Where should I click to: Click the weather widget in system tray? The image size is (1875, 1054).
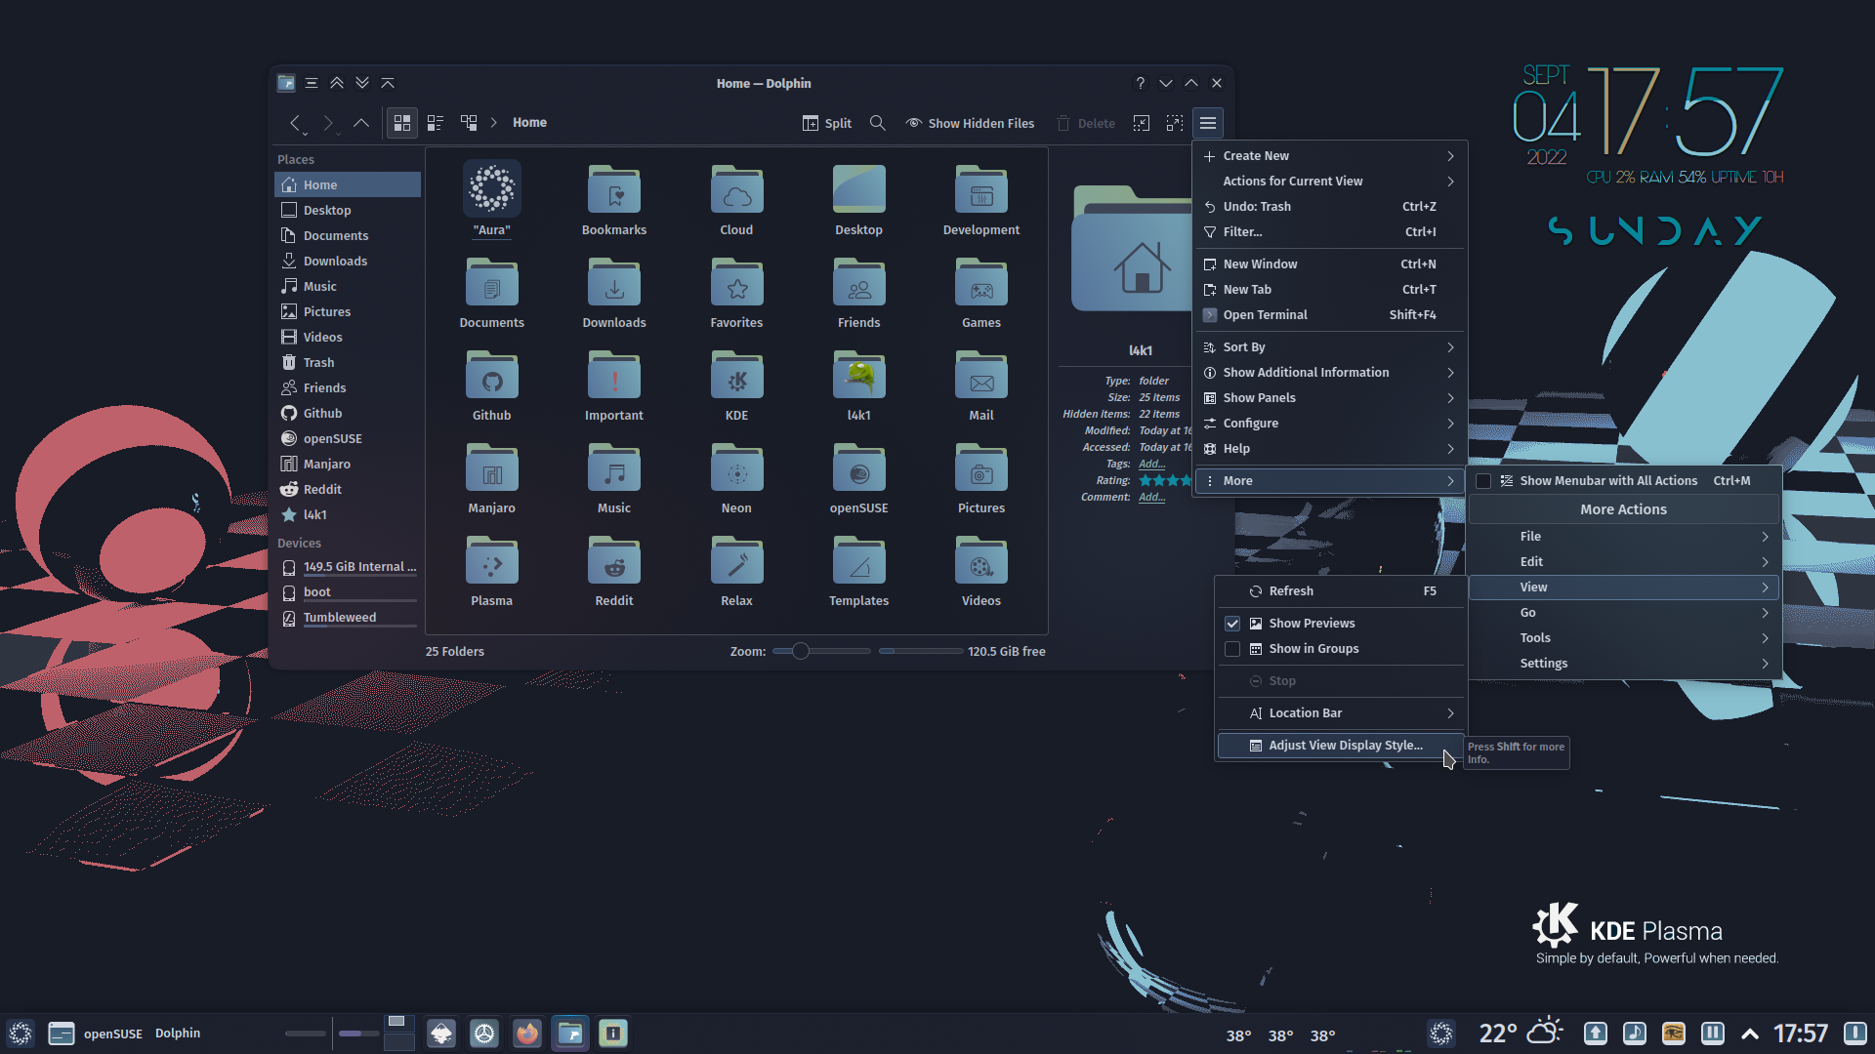pyautogui.click(x=1520, y=1034)
